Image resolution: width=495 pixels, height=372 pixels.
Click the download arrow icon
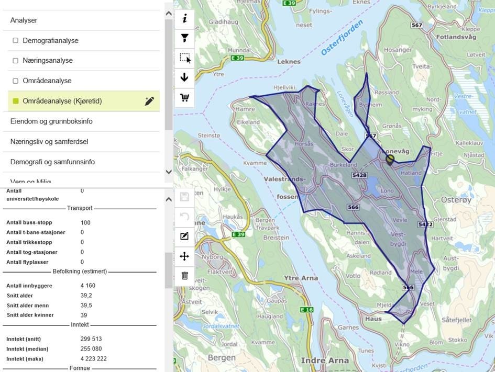click(184, 77)
